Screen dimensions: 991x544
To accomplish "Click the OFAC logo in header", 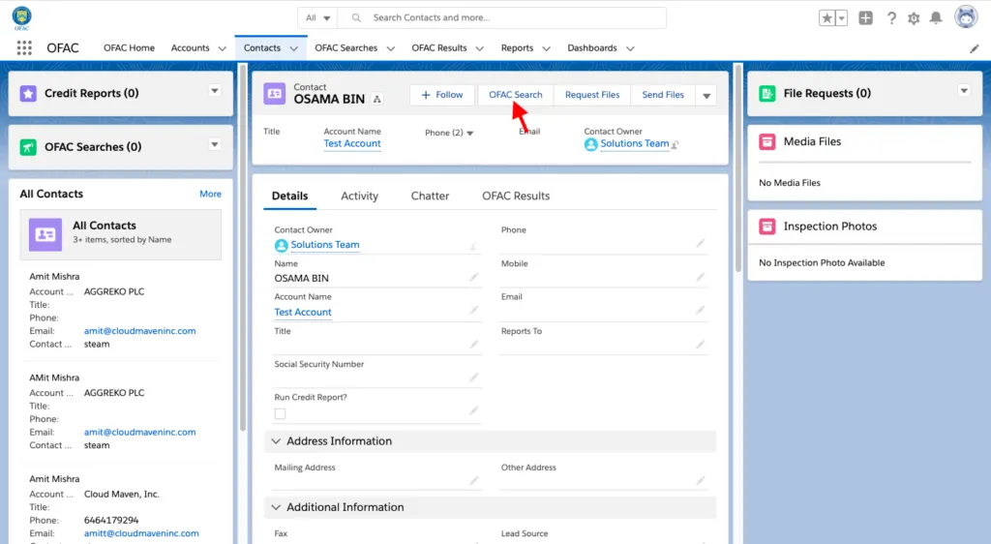I will click(x=21, y=17).
